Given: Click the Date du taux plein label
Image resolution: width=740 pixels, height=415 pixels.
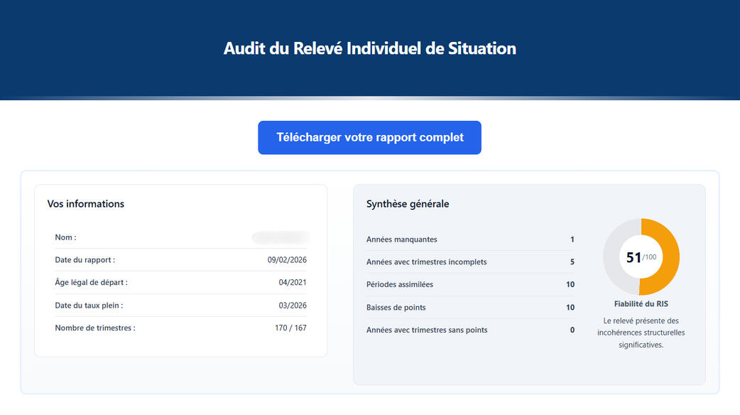Looking at the screenshot, I should point(89,306).
